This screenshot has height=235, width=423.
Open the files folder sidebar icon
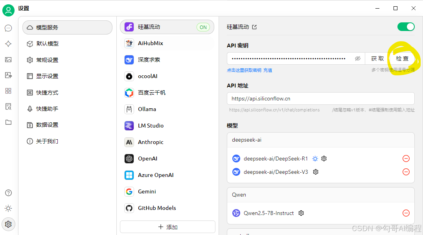(8, 122)
